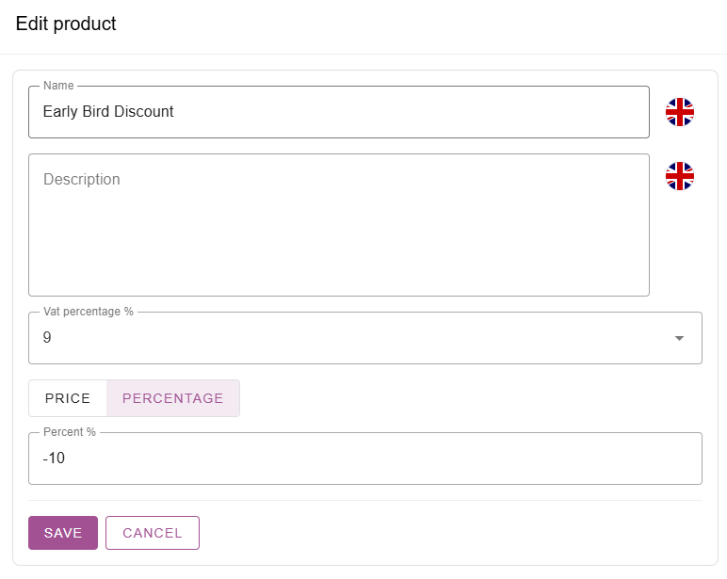This screenshot has height=579, width=727.
Task: Click the language flag next to Description
Action: [x=679, y=176]
